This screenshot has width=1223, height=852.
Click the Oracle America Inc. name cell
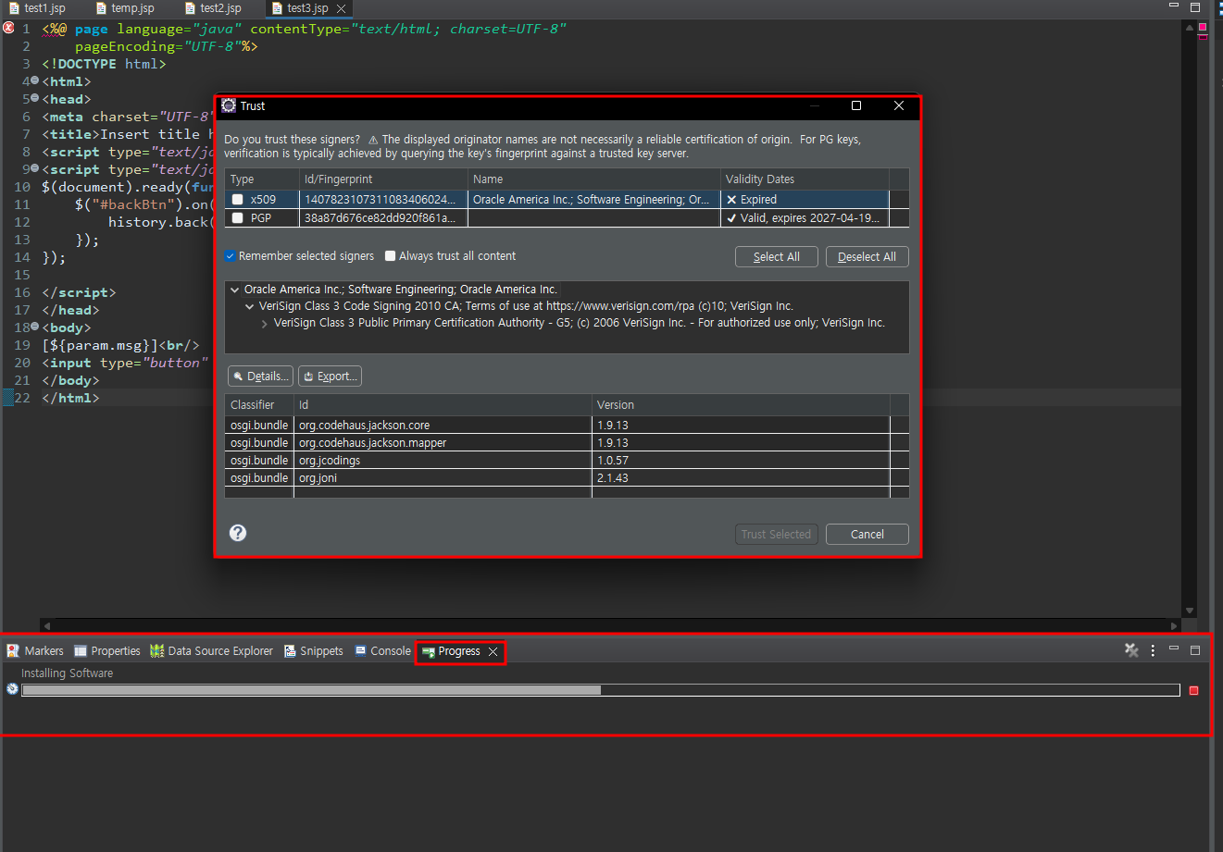click(x=594, y=200)
